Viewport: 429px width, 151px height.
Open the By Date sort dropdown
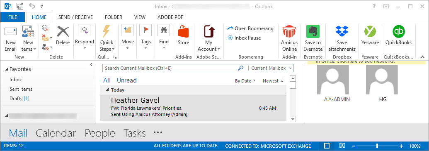(x=245, y=81)
